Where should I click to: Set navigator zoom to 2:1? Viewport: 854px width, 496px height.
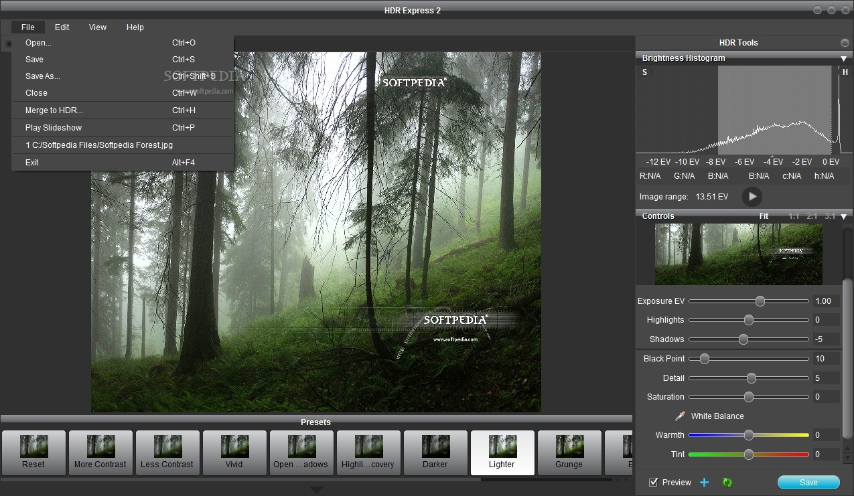[x=812, y=216]
